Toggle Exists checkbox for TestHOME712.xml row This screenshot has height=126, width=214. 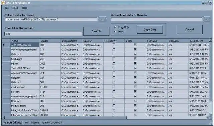(x=135, y=68)
